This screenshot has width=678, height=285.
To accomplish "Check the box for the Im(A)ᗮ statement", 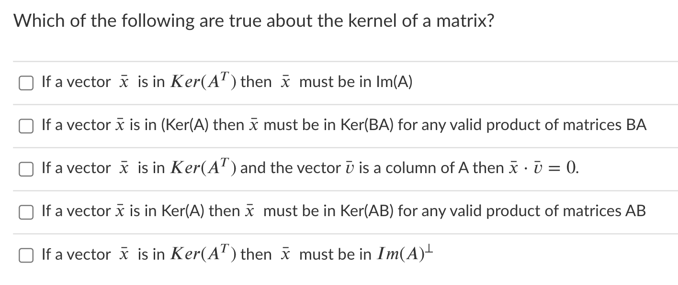I will 26,255.
